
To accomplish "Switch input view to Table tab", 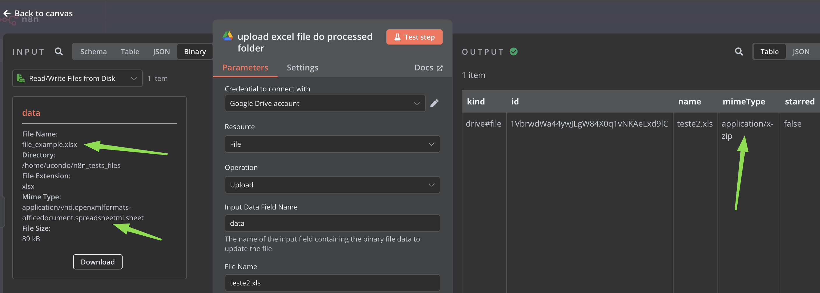I will point(130,52).
